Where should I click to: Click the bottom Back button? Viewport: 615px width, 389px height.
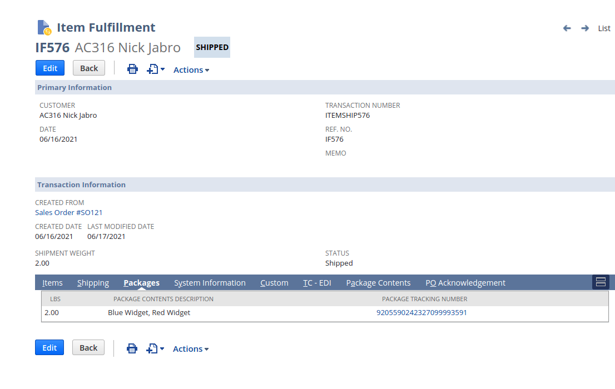coord(88,348)
